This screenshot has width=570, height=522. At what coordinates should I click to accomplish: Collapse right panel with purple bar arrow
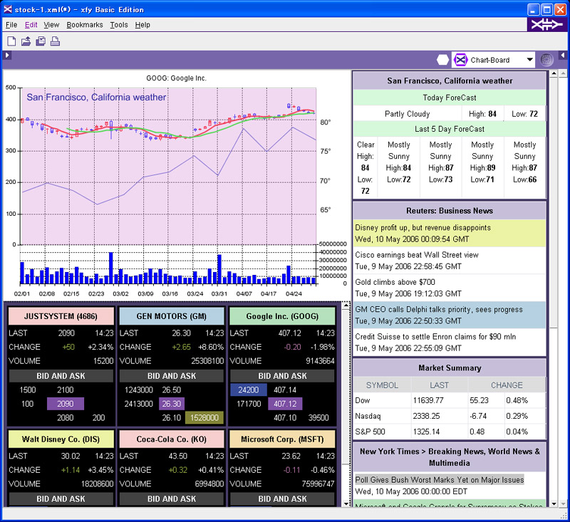562,56
